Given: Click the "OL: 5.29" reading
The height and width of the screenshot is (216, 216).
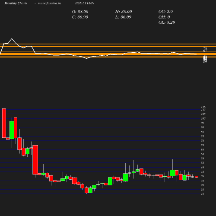Looking at the screenshot, I should pyautogui.click(x=167, y=22).
